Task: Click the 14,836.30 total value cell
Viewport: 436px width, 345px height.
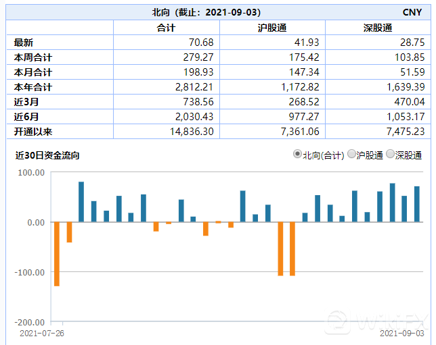Action: [194, 132]
